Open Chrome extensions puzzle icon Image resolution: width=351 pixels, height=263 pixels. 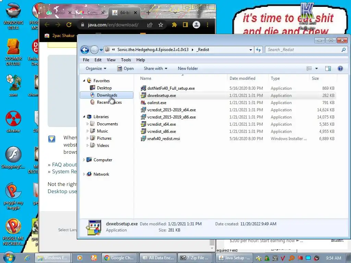point(174,25)
